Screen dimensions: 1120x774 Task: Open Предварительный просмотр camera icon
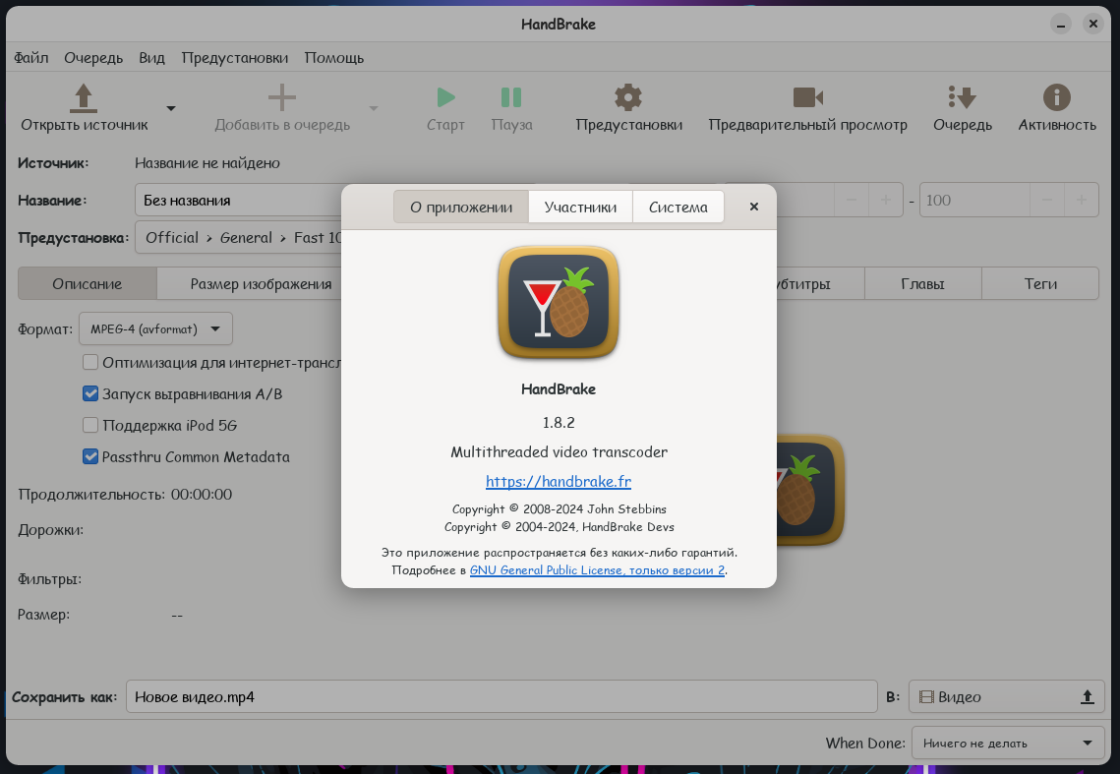[808, 97]
